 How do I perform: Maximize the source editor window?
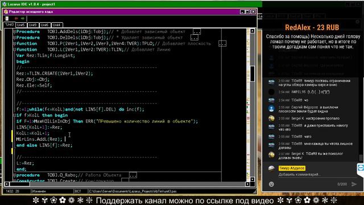248,11
